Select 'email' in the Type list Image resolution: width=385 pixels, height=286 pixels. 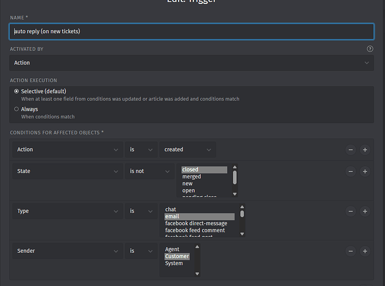(200, 217)
